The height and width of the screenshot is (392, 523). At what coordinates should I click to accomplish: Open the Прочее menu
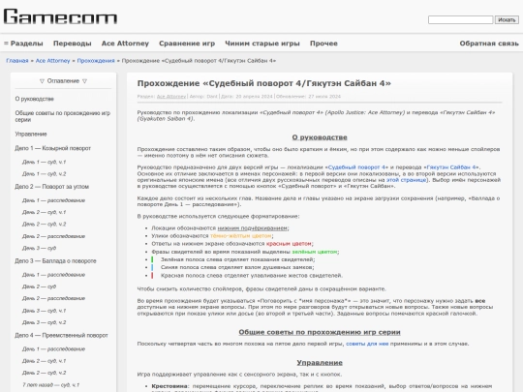click(323, 44)
